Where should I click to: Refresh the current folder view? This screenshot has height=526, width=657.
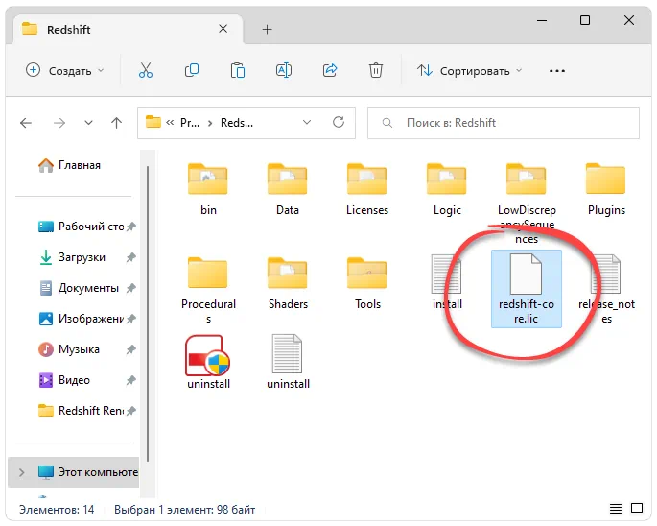[339, 123]
